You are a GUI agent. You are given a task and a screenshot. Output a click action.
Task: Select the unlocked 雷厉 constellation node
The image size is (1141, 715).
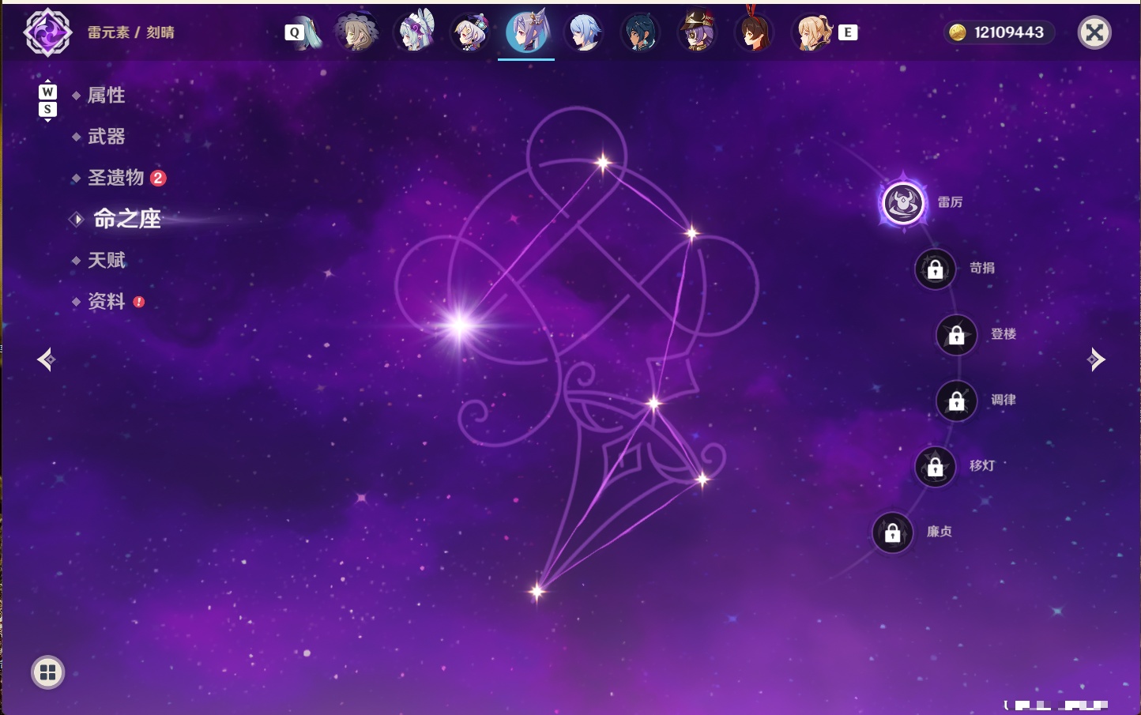903,203
